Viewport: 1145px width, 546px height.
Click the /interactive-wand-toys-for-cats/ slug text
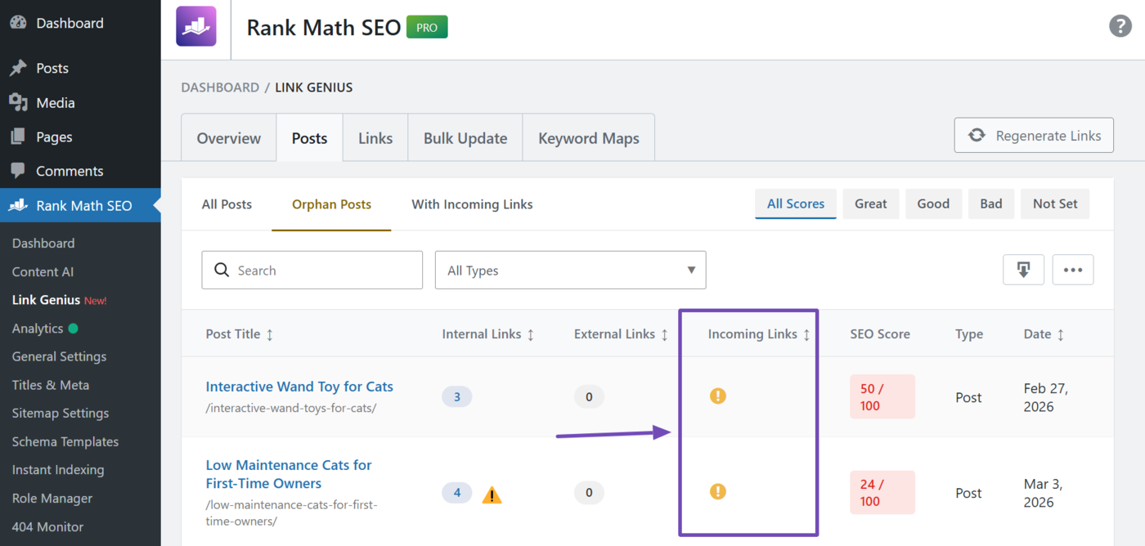(291, 408)
